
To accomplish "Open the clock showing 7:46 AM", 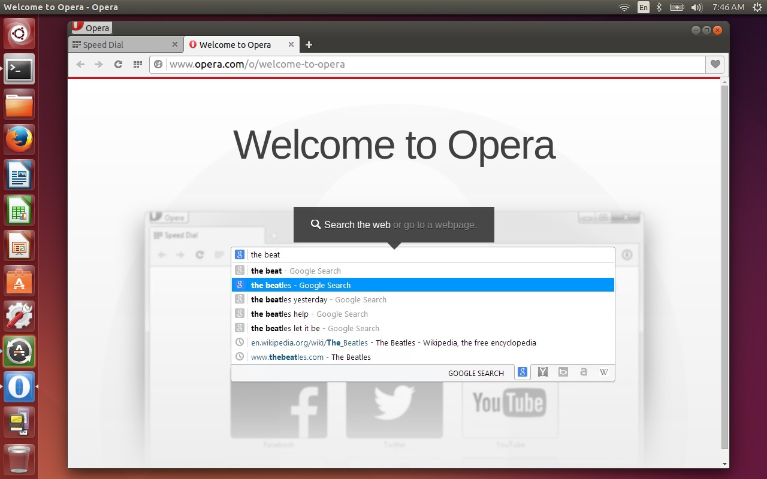I will [729, 7].
